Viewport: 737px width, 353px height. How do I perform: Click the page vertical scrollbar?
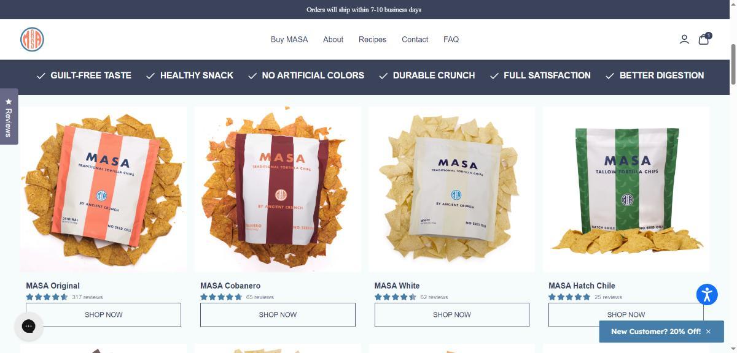(733, 64)
